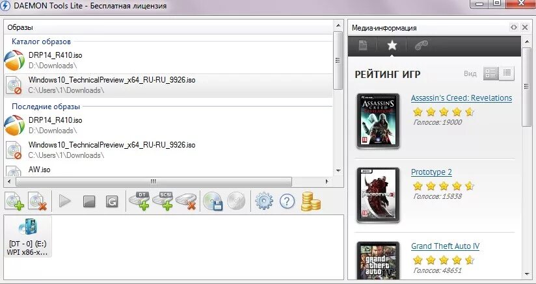The height and width of the screenshot is (284, 536).
Task: Click the Prototype 2 cover thumbnail
Action: (x=378, y=195)
